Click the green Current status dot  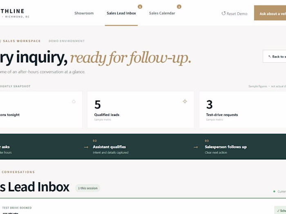(x=274, y=192)
